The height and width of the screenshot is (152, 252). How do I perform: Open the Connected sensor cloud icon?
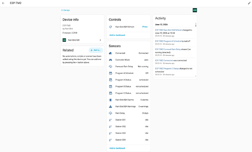point(110,53)
